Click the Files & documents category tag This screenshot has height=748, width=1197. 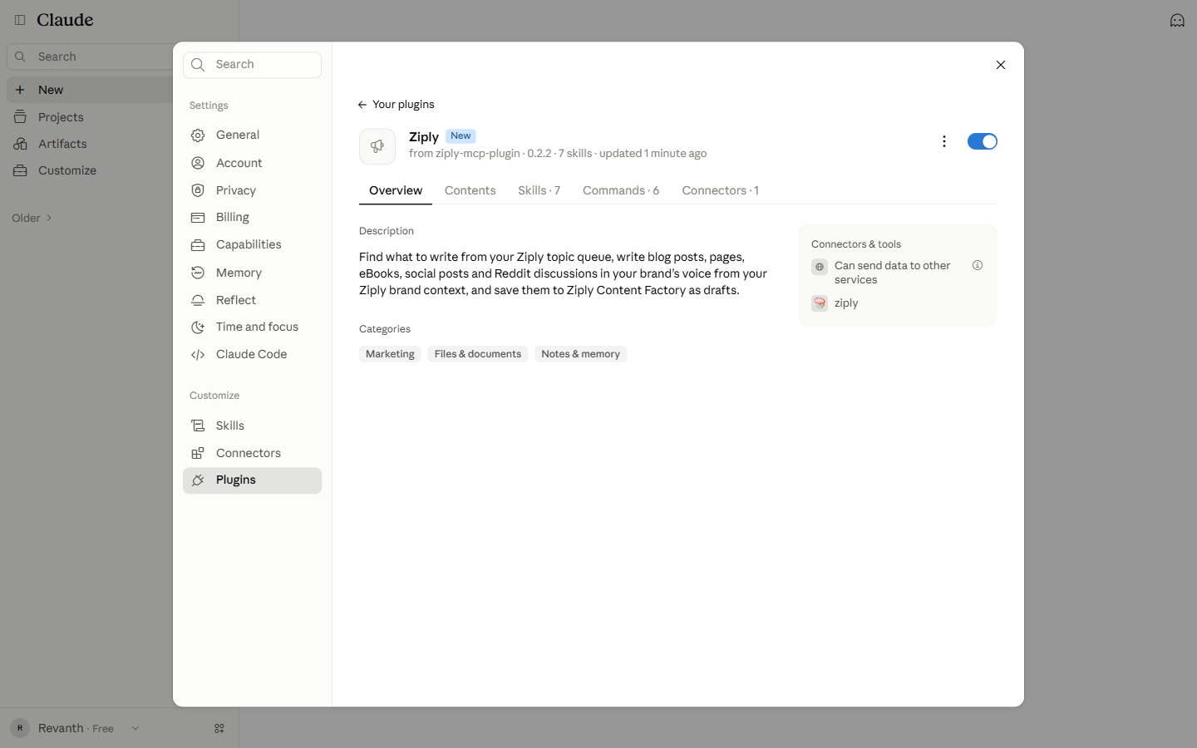[x=478, y=354]
